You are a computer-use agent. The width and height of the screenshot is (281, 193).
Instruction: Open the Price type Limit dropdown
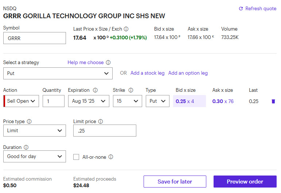(x=35, y=131)
